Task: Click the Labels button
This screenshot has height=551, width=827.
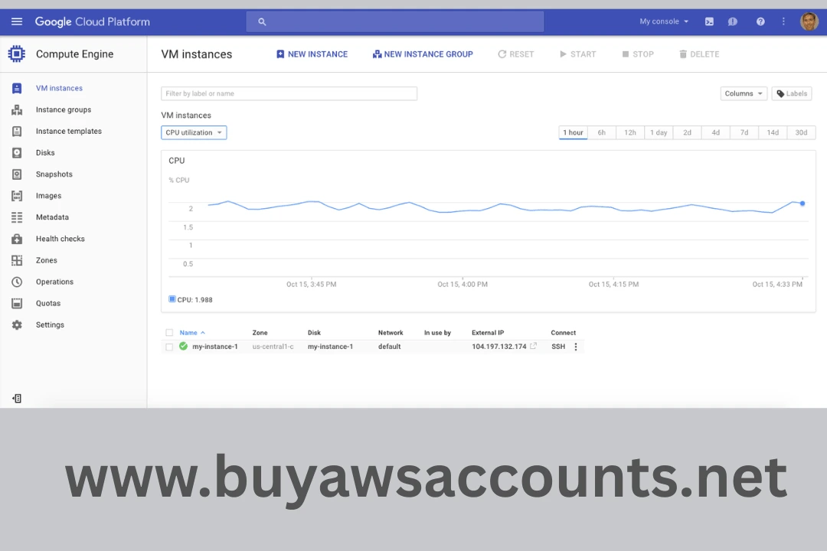Action: pos(792,93)
